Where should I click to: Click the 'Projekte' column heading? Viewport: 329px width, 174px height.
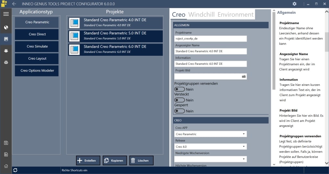pyautogui.click(x=115, y=12)
